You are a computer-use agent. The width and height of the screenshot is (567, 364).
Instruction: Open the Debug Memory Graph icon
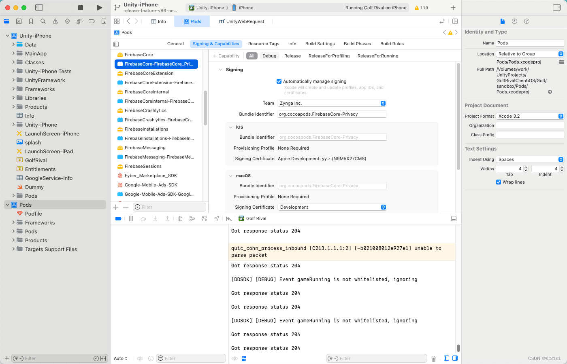192,219
